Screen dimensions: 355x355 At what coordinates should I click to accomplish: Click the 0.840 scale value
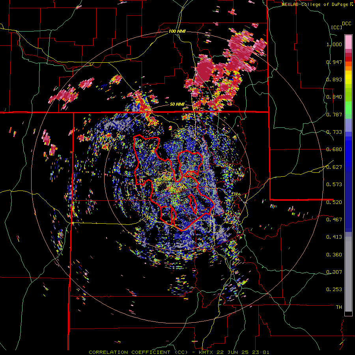[334, 97]
